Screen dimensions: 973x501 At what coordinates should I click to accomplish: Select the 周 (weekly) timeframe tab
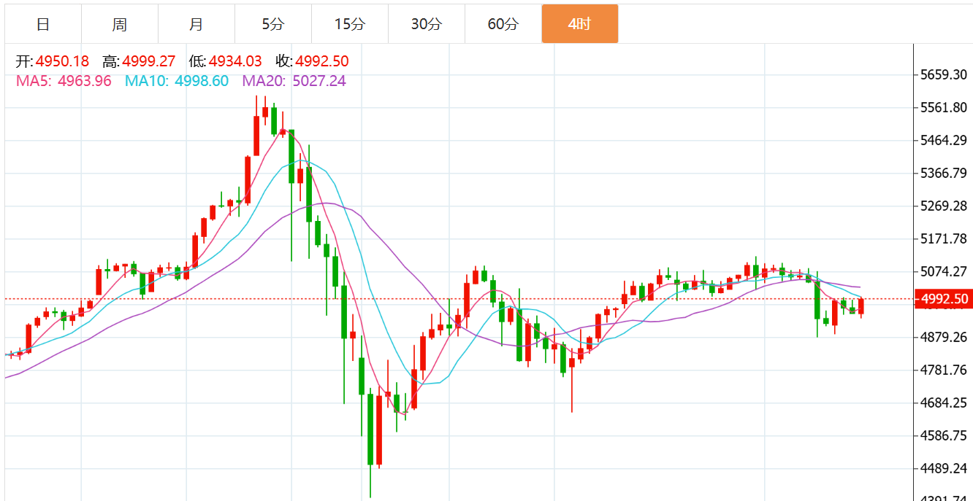pos(120,24)
